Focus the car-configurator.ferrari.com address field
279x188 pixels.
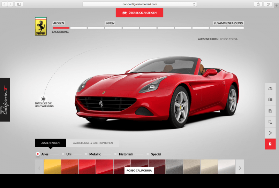139,4
